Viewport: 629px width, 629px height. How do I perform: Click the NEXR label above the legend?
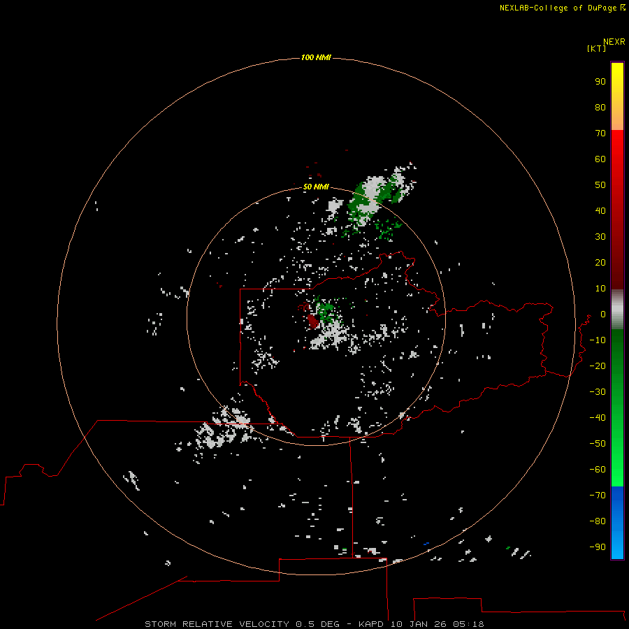pos(614,42)
